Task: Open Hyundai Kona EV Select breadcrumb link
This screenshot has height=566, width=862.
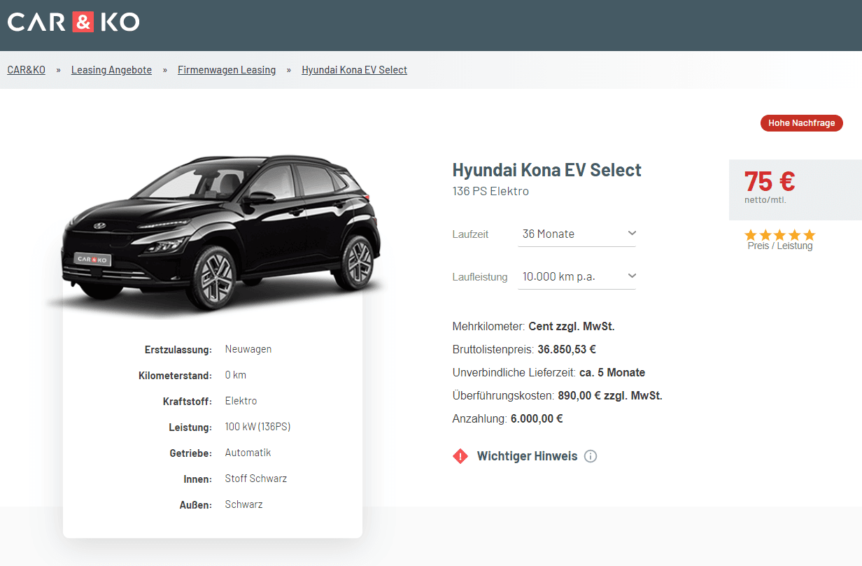Action: pos(354,70)
